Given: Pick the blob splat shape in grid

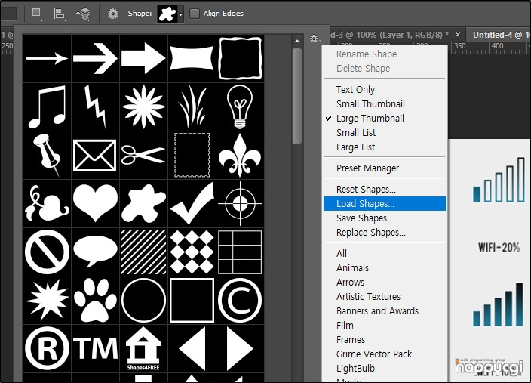Looking at the screenshot, I should pos(143,203).
